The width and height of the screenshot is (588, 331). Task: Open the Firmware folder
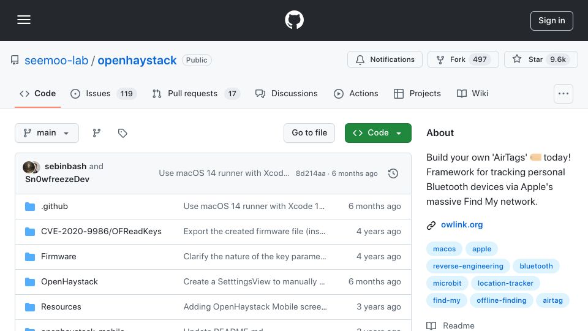click(x=59, y=257)
